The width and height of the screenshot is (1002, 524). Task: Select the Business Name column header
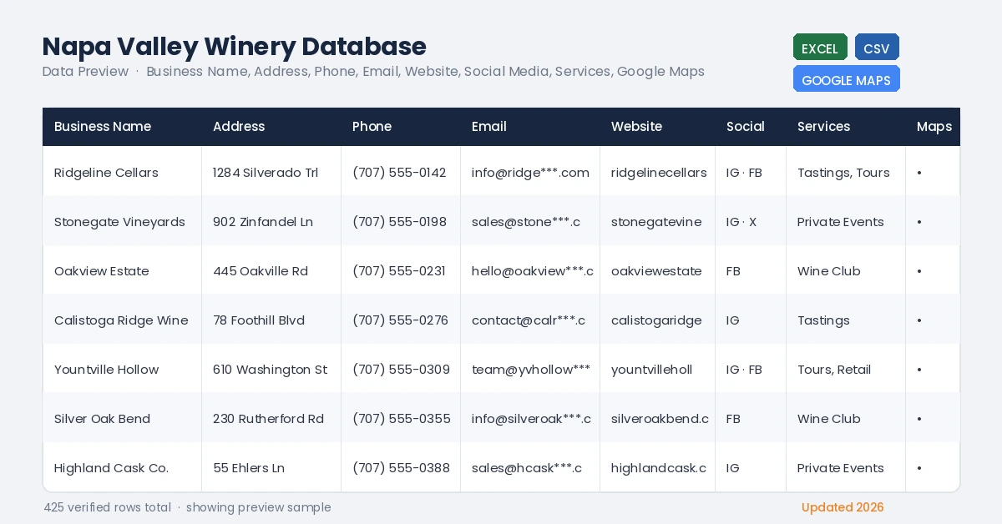(103, 127)
